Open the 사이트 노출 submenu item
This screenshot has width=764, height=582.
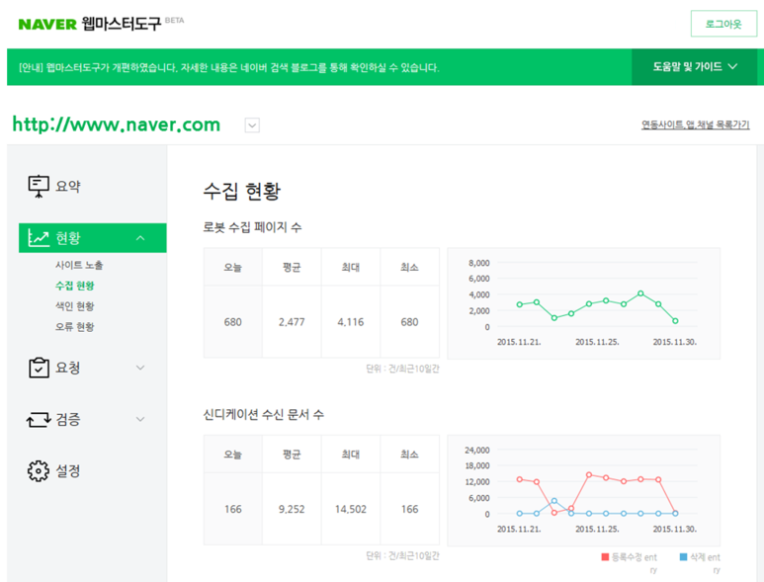(79, 266)
